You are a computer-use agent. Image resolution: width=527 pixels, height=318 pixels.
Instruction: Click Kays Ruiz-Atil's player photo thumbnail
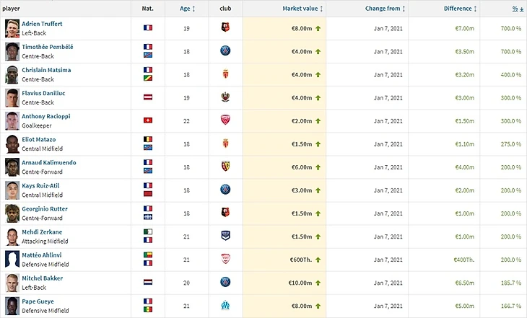click(12, 190)
